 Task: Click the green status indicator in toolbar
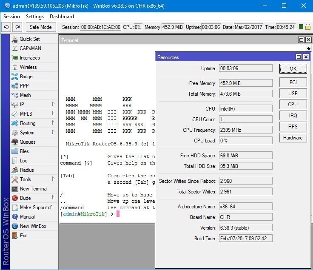click(x=301, y=27)
